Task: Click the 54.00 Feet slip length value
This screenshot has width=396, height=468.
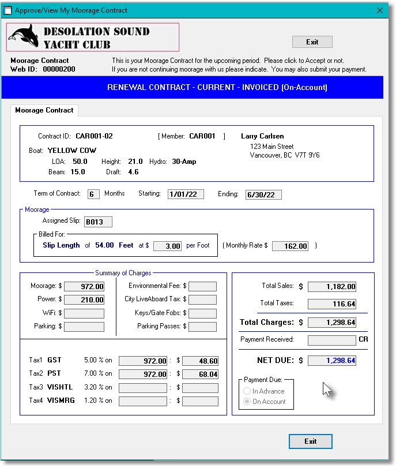Action: (114, 245)
